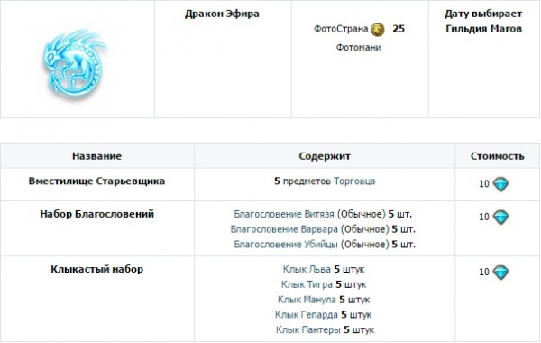Screen dimensions: 541x343
Task: Select the Содержит column header
Action: coord(325,156)
